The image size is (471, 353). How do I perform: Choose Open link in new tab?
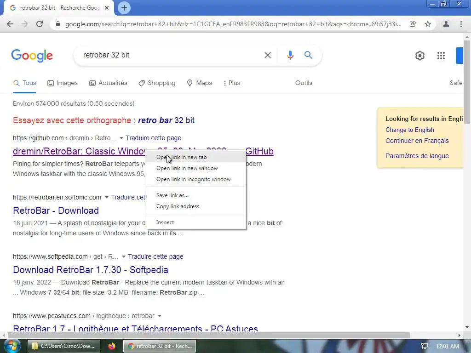pyautogui.click(x=195, y=157)
